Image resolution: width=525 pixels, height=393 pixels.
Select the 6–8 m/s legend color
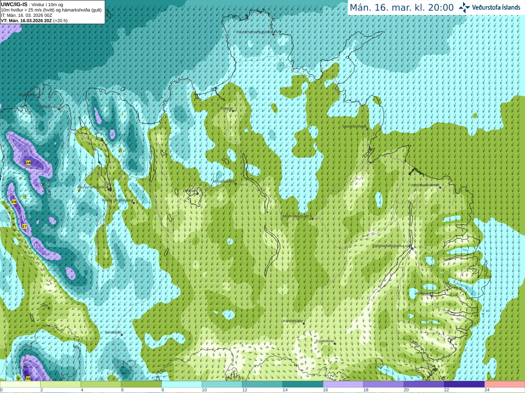coord(142,384)
